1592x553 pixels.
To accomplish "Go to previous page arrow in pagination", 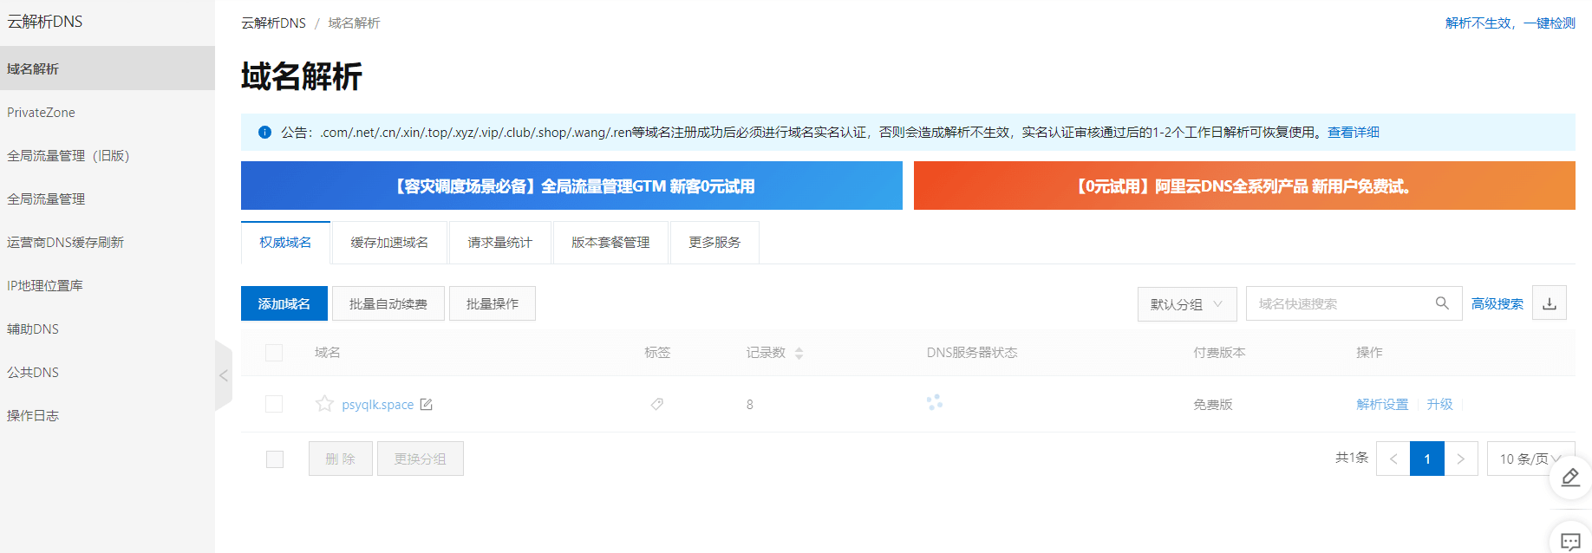I will coord(1393,459).
